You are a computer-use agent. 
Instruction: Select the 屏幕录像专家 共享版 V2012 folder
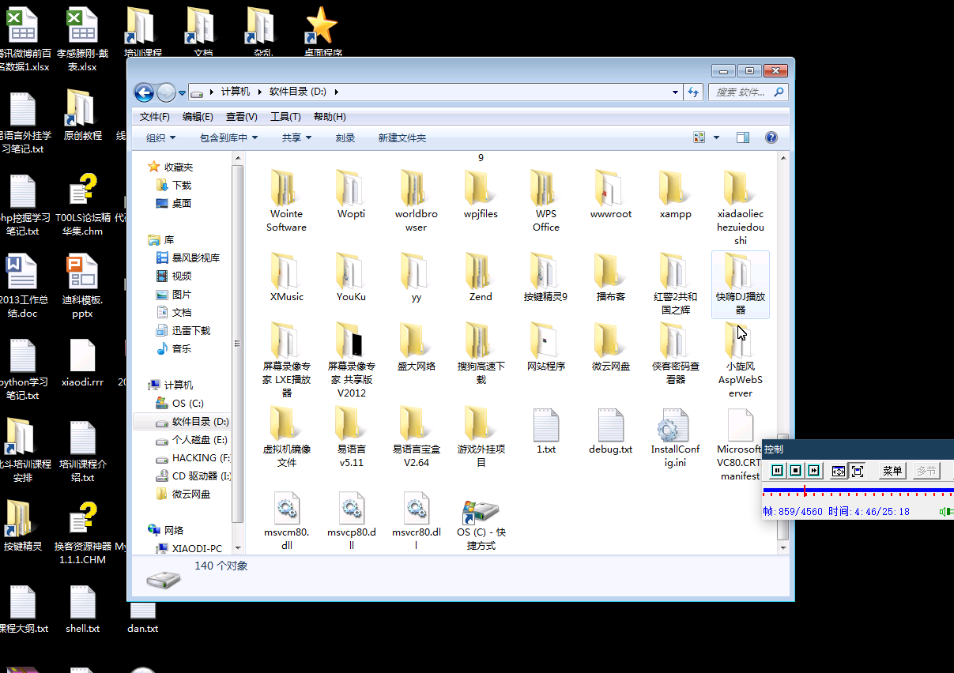tap(351, 360)
